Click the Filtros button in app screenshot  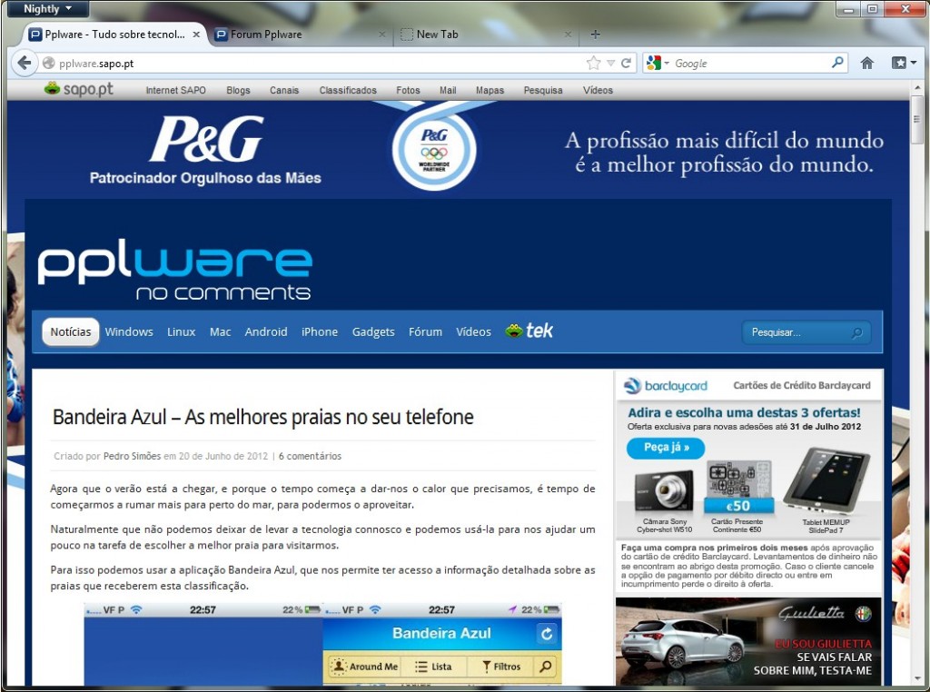500,667
